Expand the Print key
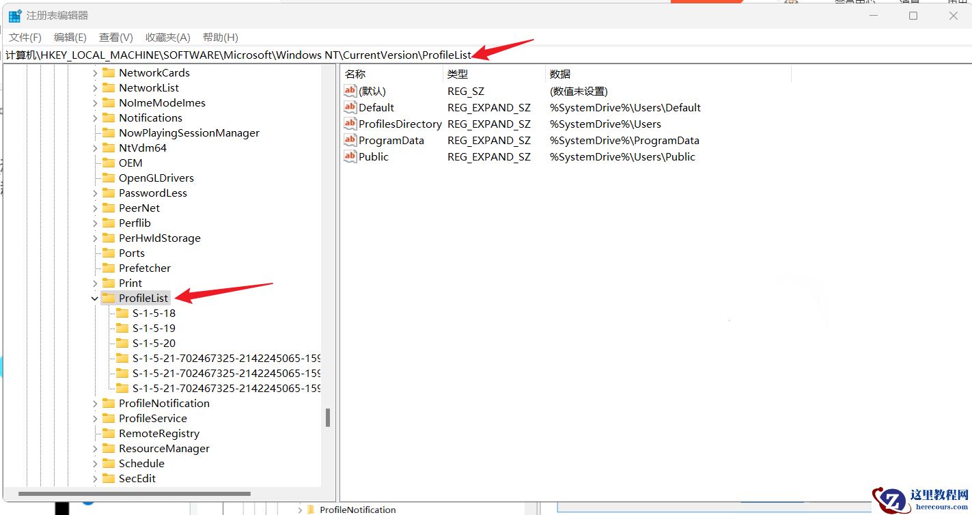 pyautogui.click(x=94, y=283)
